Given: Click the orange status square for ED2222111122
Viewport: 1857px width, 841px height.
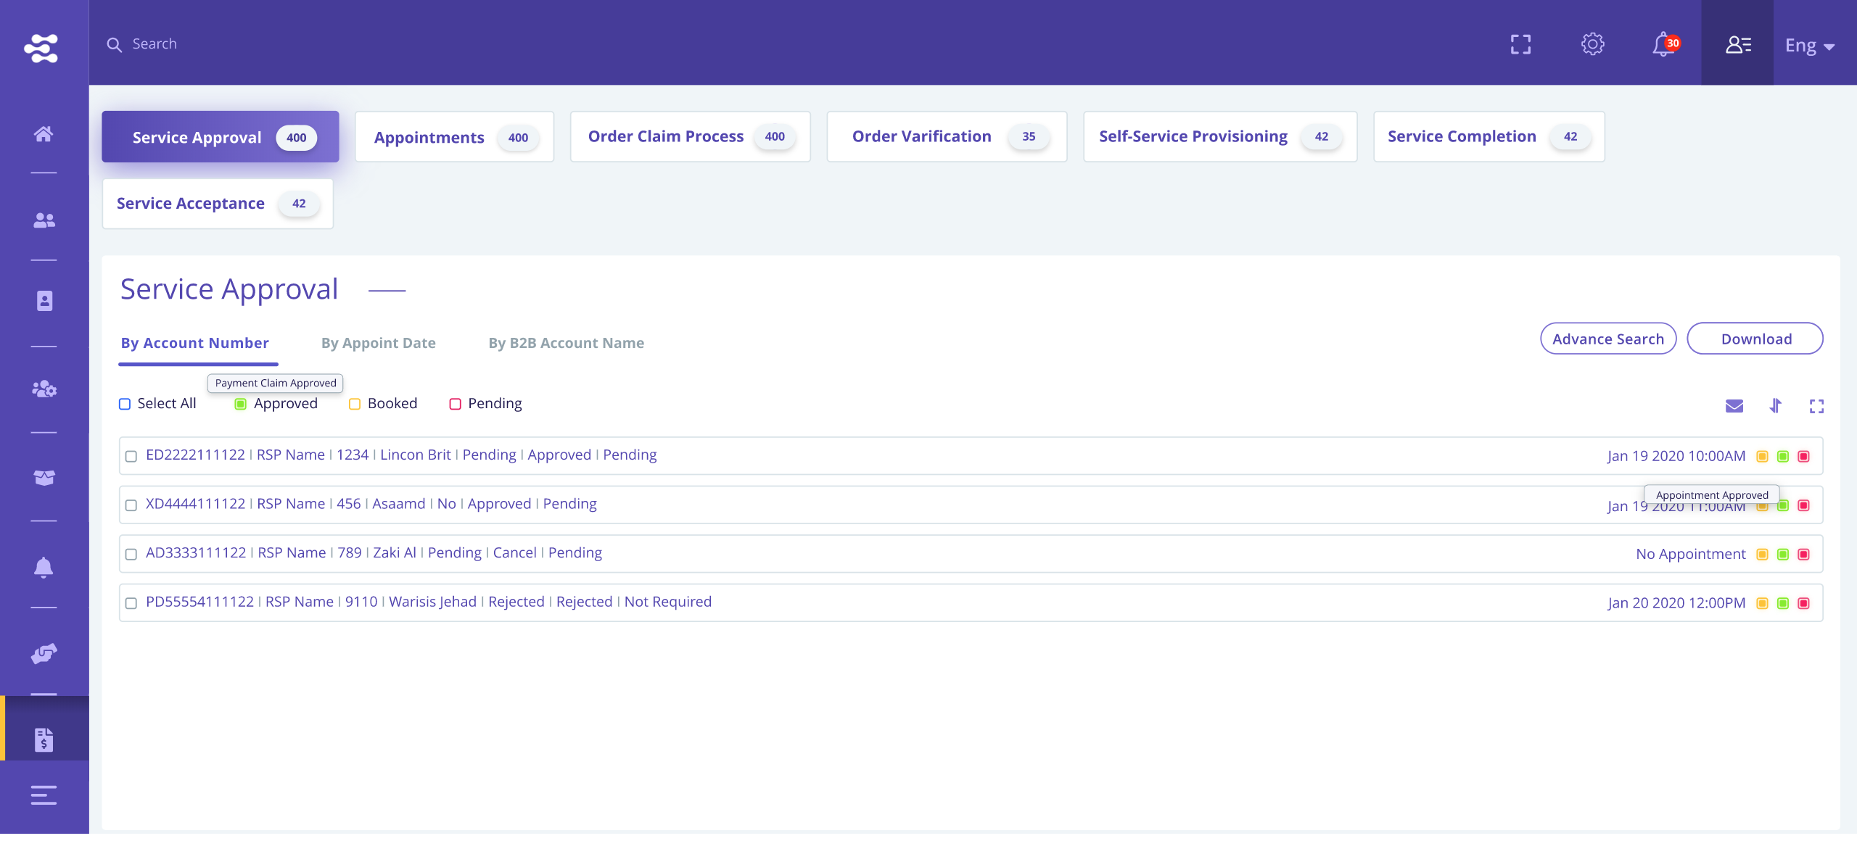Looking at the screenshot, I should click(x=1762, y=457).
